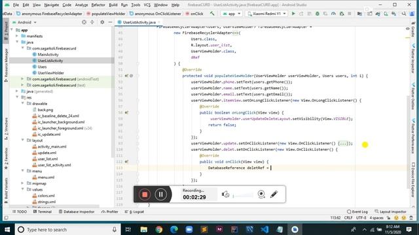This screenshot has height=235, width=419.
Task: Collapse the values folder node
Action: tap(23, 189)
